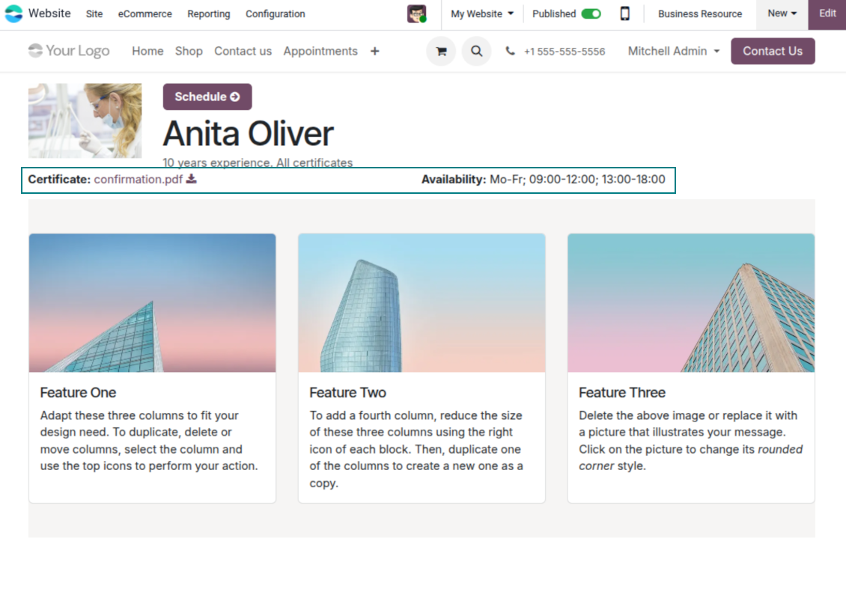Click the Schedule button

tap(207, 97)
